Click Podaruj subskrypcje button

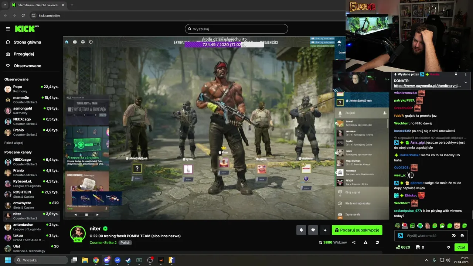point(357,230)
